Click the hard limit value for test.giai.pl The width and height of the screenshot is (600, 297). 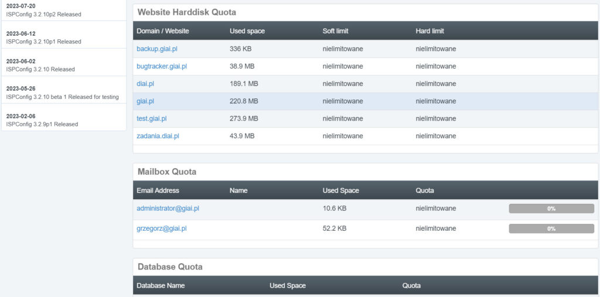[436, 119]
